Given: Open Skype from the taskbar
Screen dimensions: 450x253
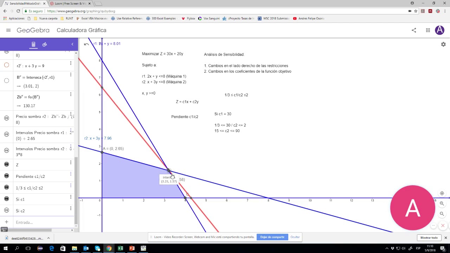Looking at the screenshot, I should click(x=97, y=248).
